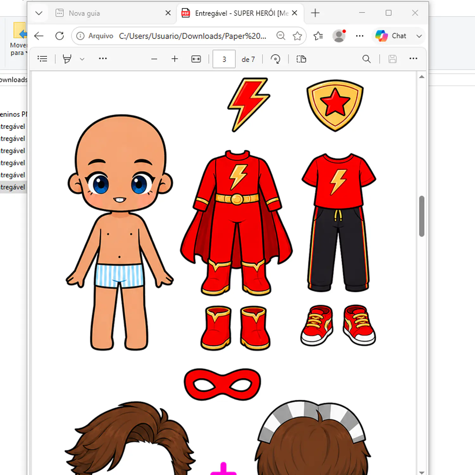Minimize the browser window

362,13
